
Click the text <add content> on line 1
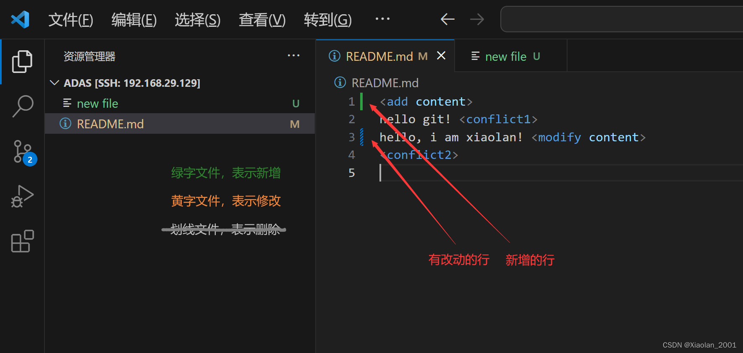(426, 102)
